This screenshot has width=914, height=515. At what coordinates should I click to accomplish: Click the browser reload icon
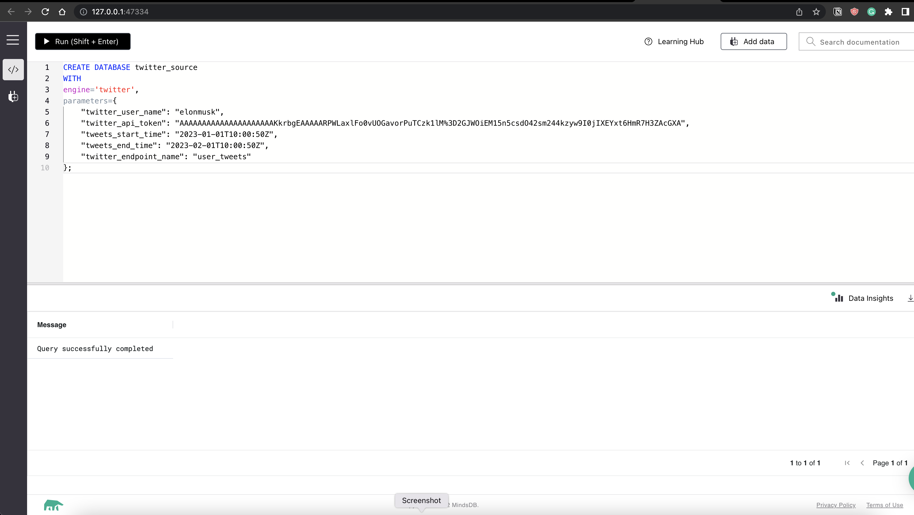coord(45,12)
